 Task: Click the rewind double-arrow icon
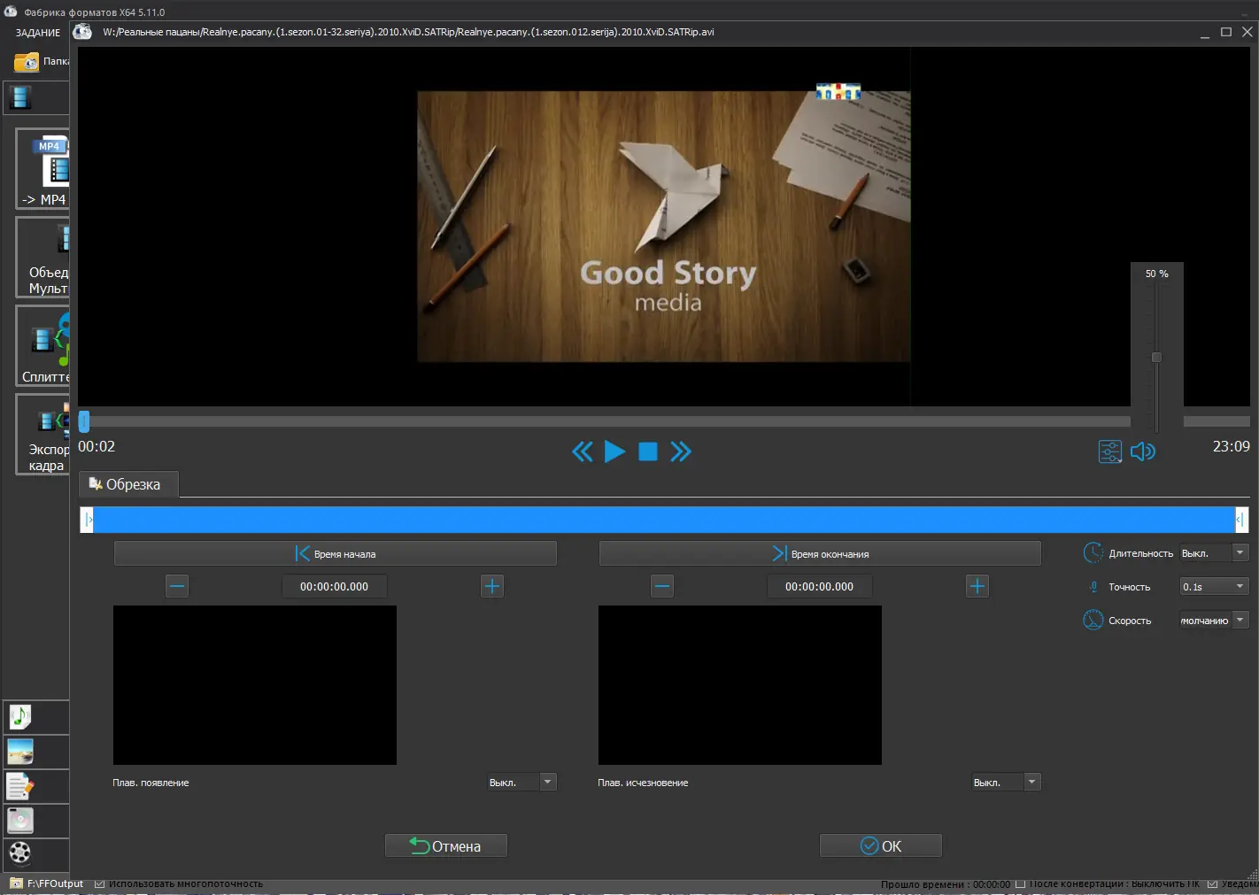pos(582,452)
